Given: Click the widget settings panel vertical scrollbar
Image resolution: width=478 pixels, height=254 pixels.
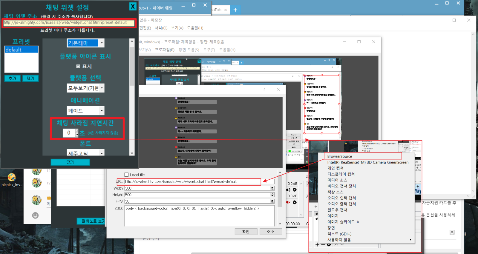Looking at the screenshot, I should pyautogui.click(x=132, y=97).
